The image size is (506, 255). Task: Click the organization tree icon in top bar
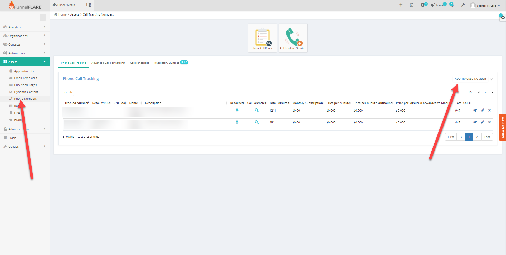click(x=89, y=5)
